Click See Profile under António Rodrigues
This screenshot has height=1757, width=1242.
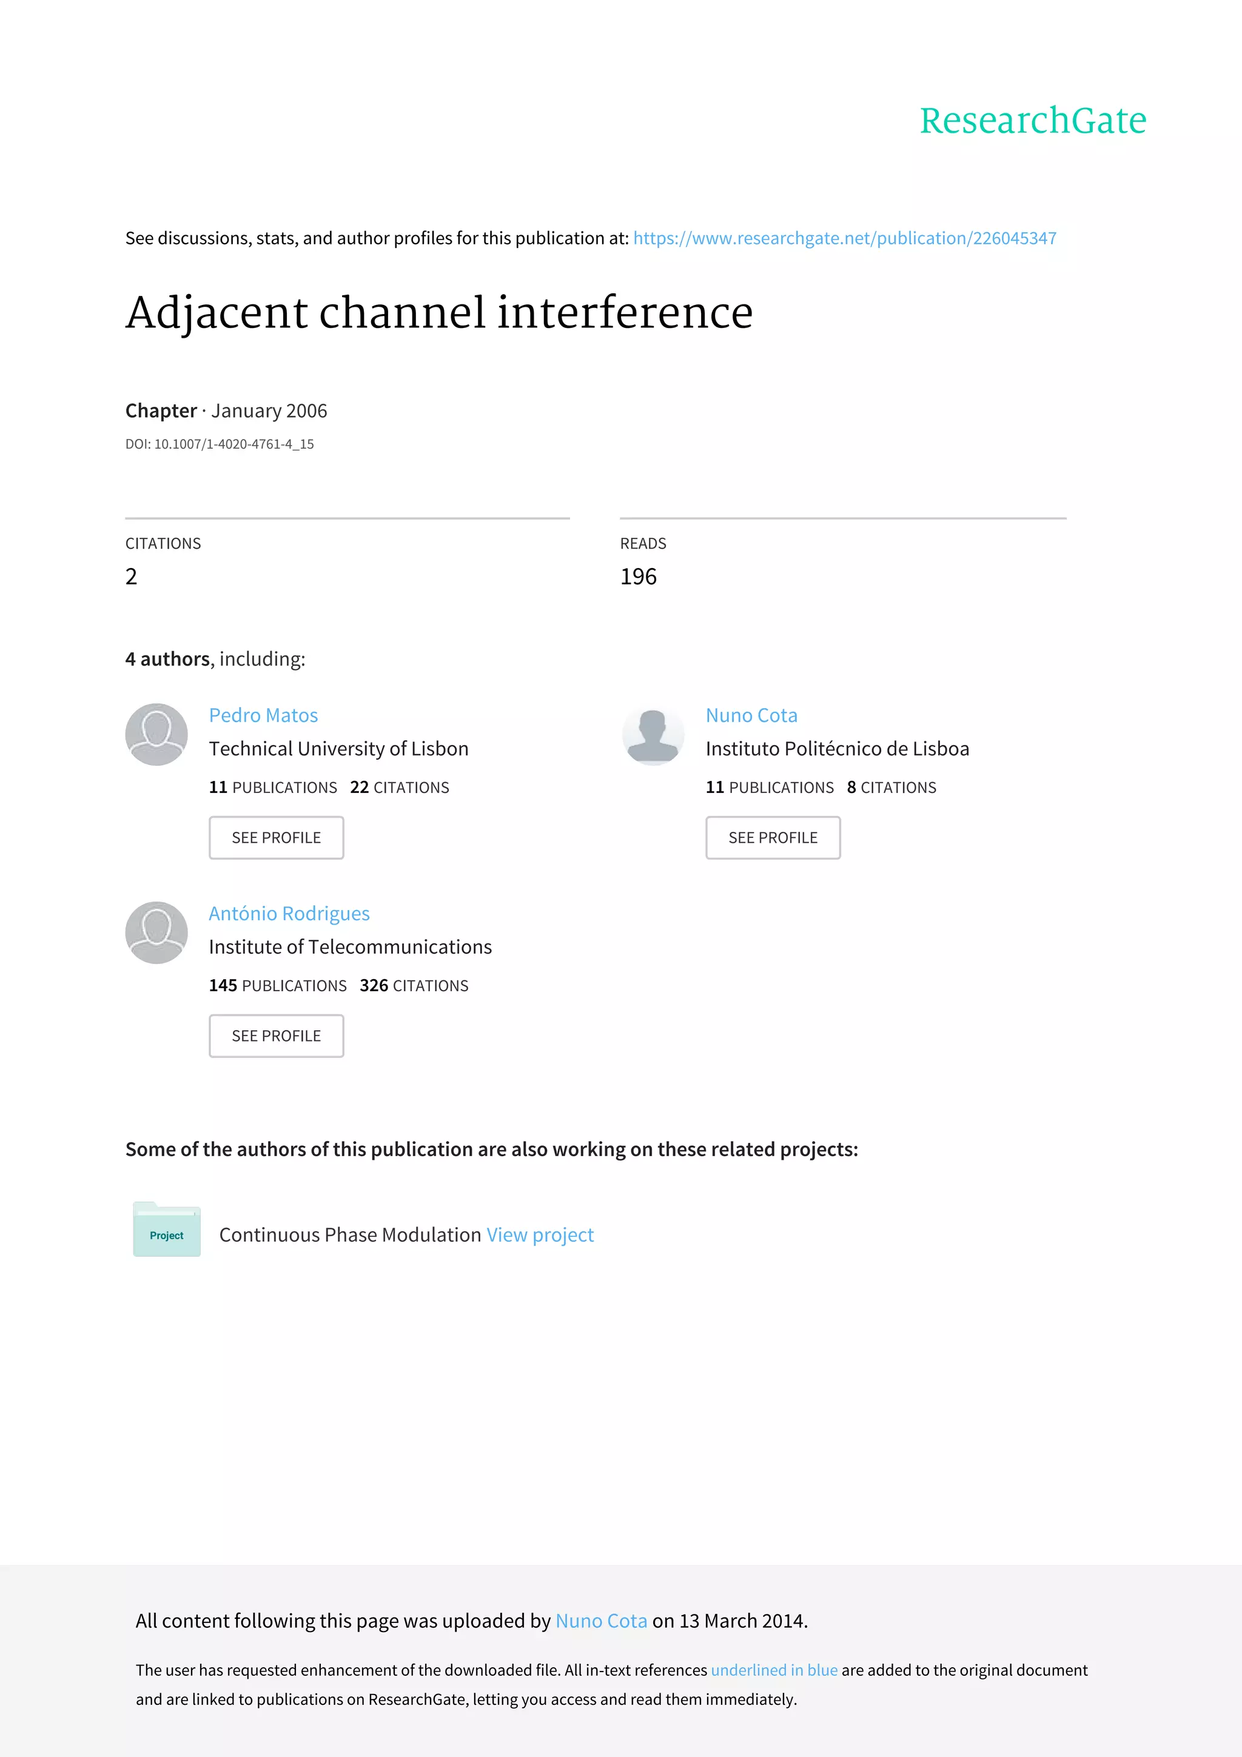click(x=277, y=1036)
